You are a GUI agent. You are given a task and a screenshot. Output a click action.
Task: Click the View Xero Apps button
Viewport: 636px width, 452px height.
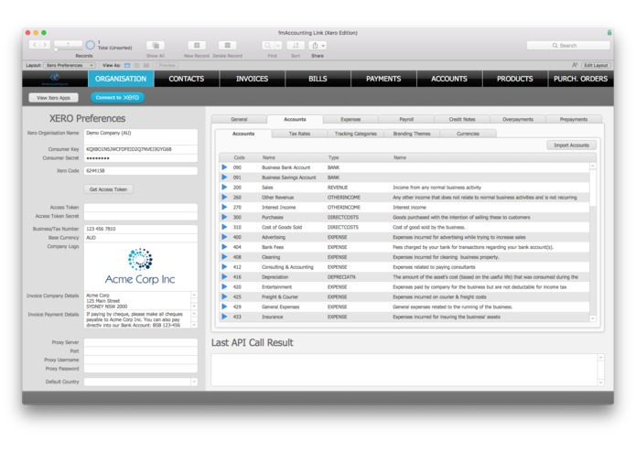54,98
